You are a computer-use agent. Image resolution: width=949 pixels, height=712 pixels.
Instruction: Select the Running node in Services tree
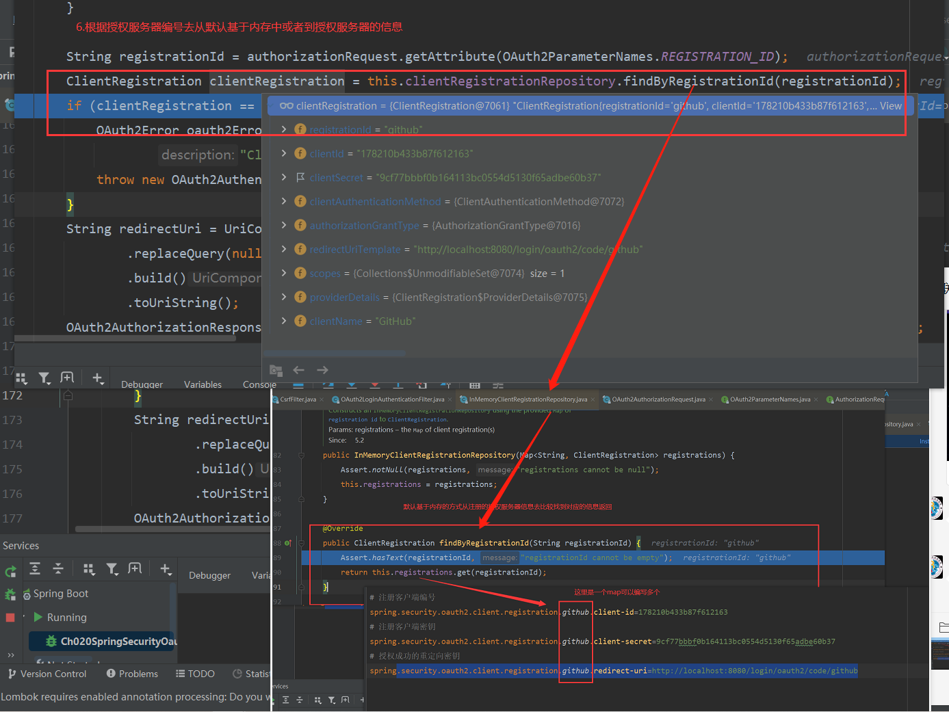66,617
